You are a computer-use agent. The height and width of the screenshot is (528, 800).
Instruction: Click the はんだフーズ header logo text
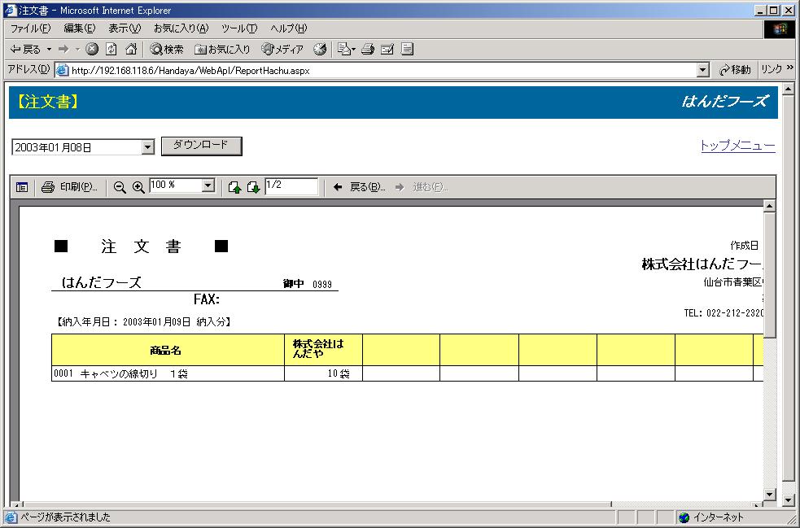click(x=724, y=102)
